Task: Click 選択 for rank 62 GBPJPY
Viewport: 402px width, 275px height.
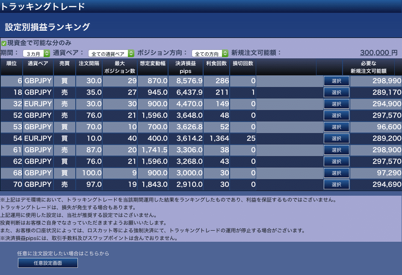Action: tap(337, 162)
